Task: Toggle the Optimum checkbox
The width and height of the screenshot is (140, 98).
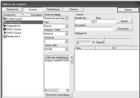Action: coord(93,42)
